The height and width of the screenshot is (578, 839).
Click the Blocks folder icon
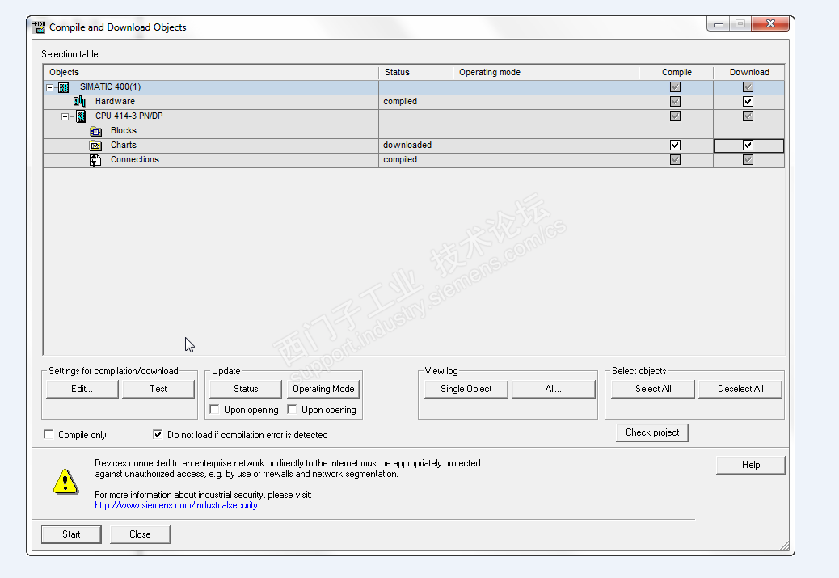(x=95, y=131)
